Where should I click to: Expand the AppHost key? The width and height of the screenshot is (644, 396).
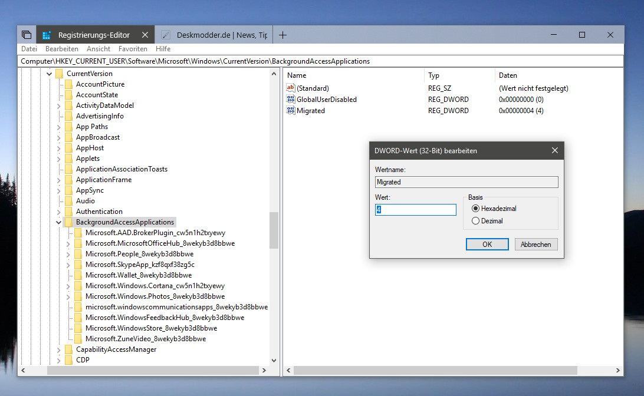(x=59, y=148)
